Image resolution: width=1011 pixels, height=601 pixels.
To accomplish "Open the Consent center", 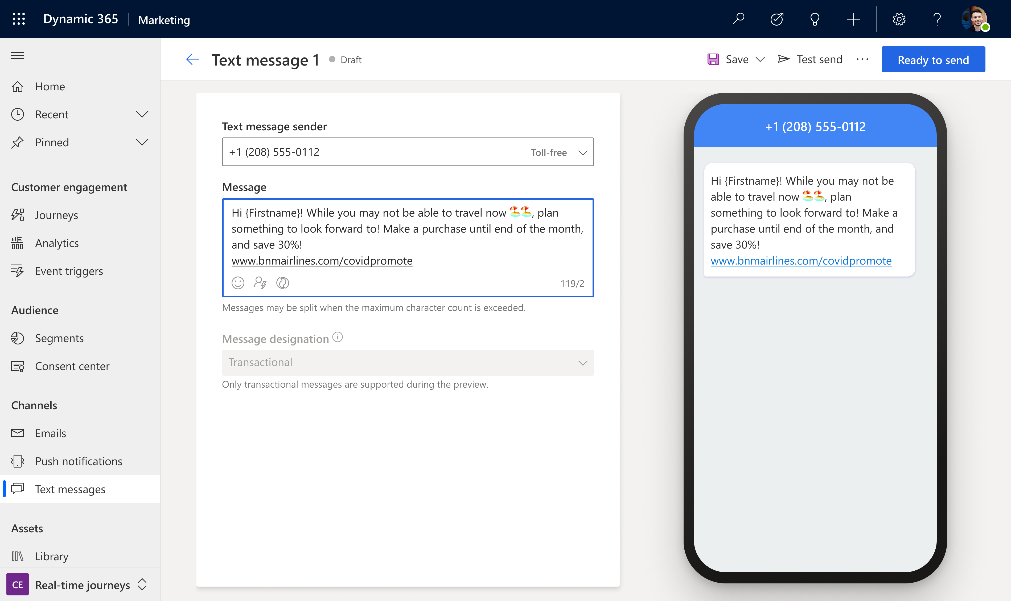I will (72, 366).
